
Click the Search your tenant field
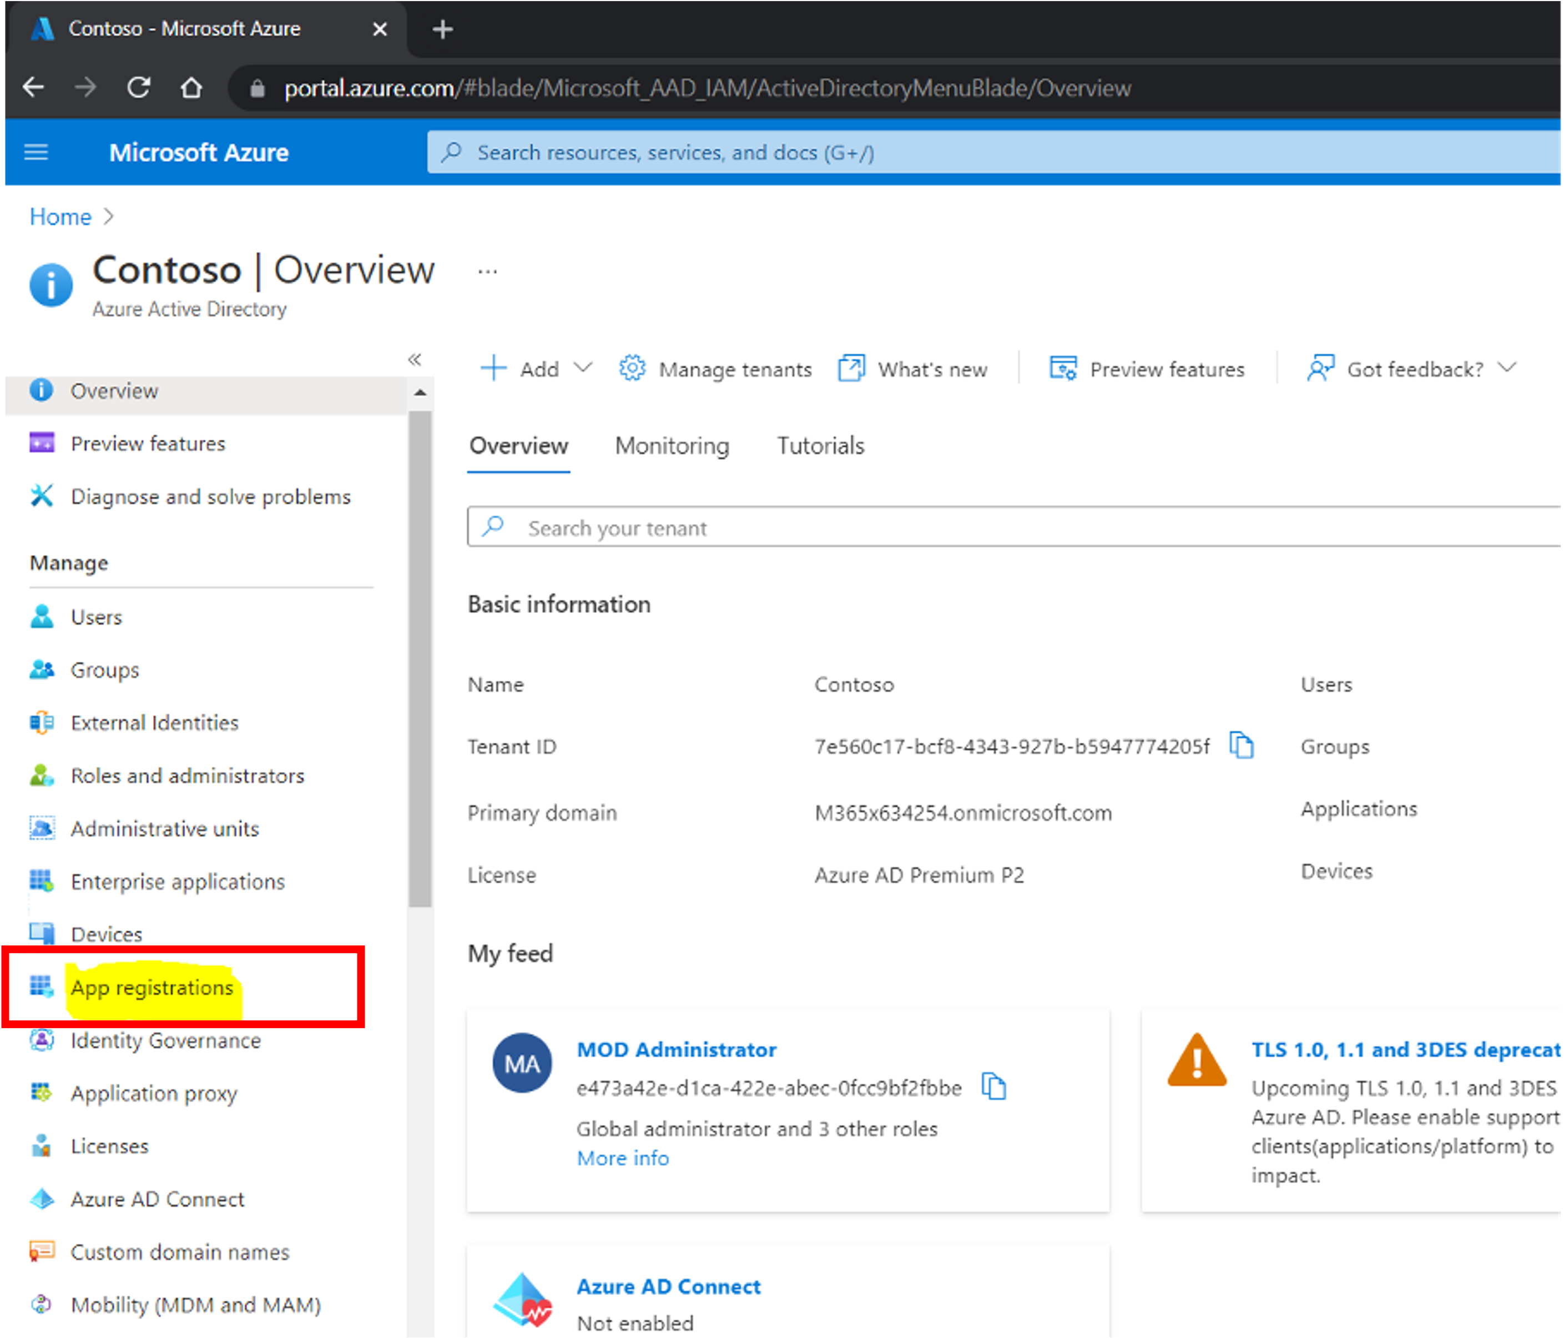(1014, 527)
